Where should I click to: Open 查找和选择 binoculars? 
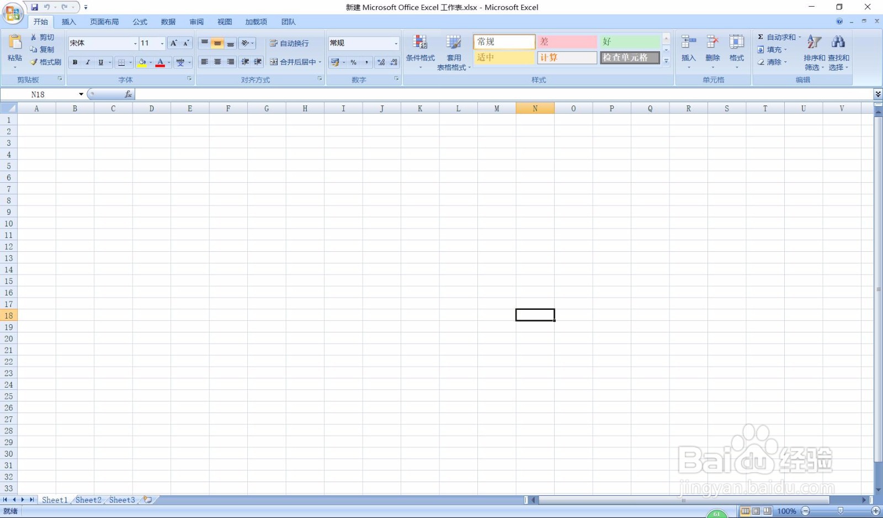838,52
